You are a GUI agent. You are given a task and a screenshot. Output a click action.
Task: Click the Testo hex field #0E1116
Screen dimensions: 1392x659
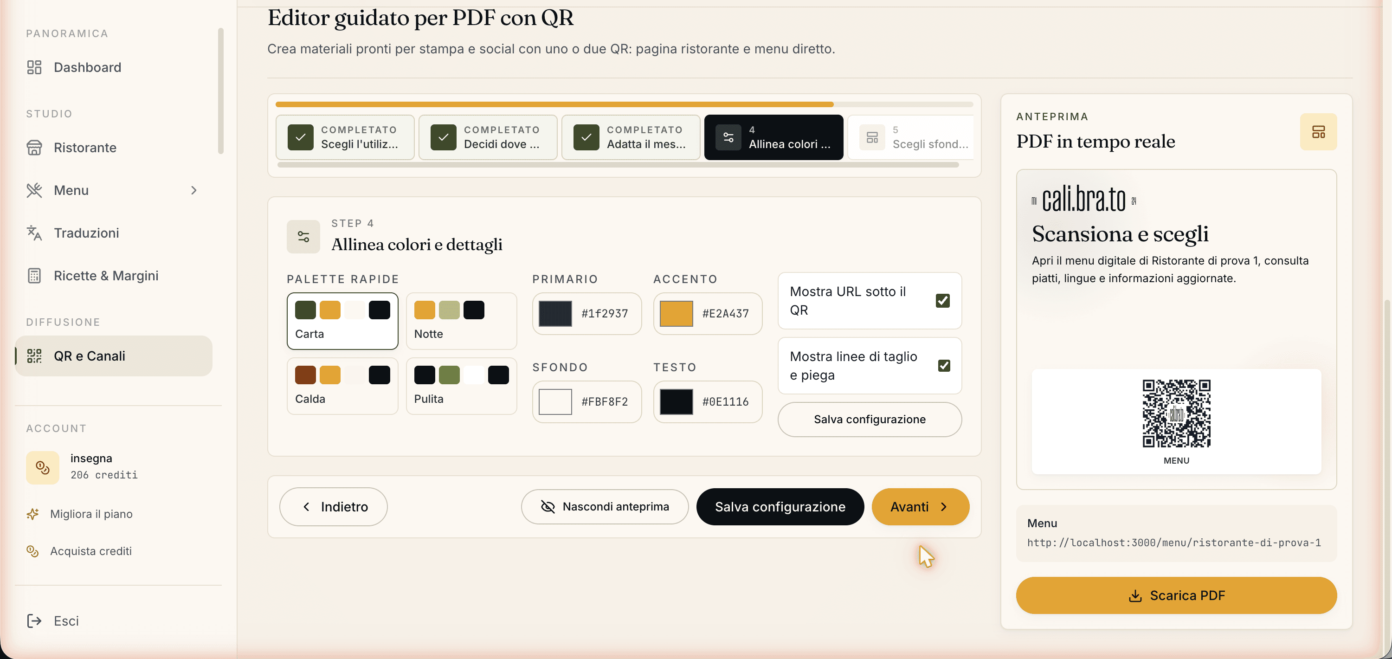point(725,402)
